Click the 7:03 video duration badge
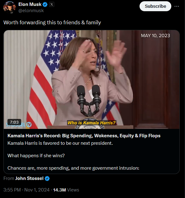The width and height of the screenshot is (185, 198). 14,122
